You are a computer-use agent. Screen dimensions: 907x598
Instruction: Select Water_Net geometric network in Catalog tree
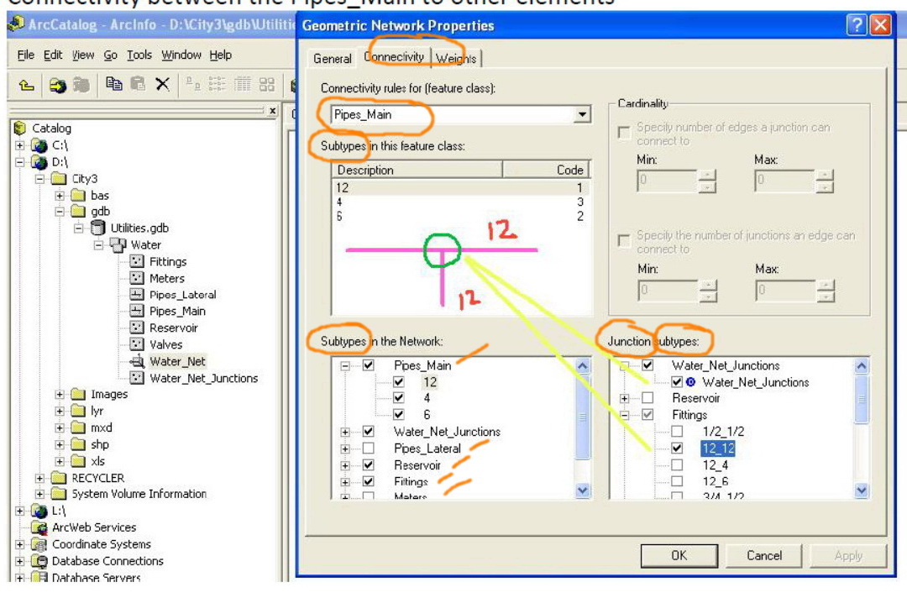(177, 361)
